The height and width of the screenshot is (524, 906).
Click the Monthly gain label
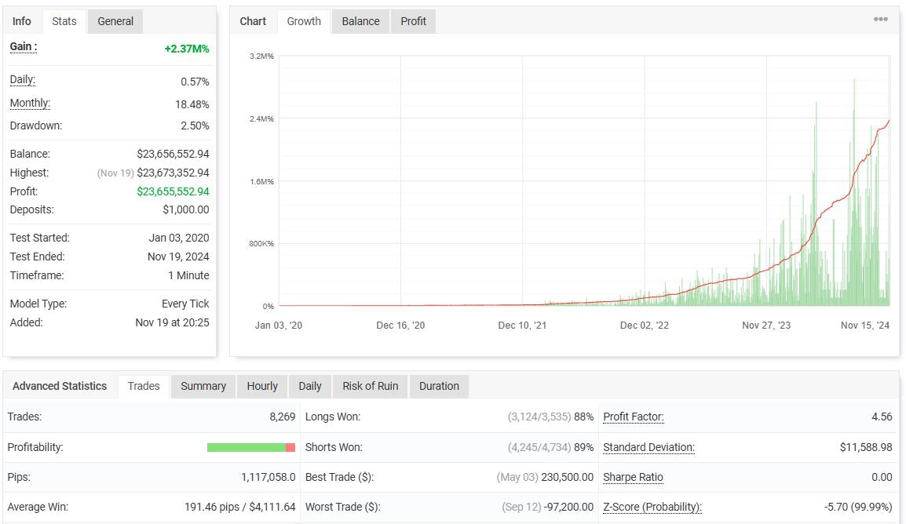30,104
